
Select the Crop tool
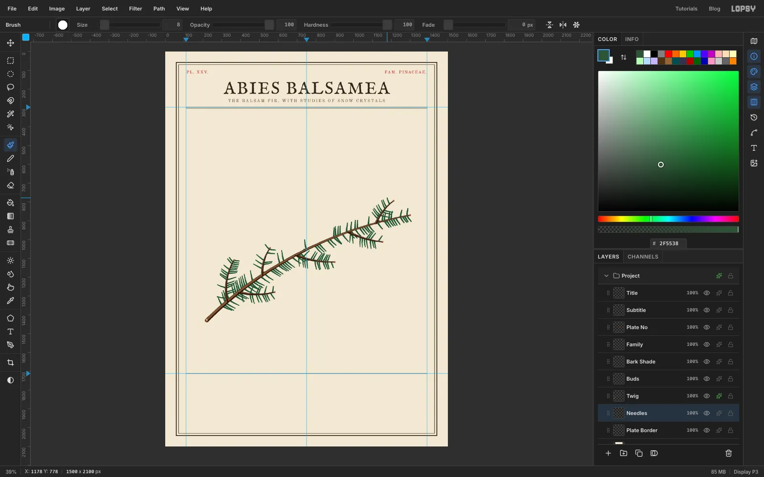click(x=11, y=363)
